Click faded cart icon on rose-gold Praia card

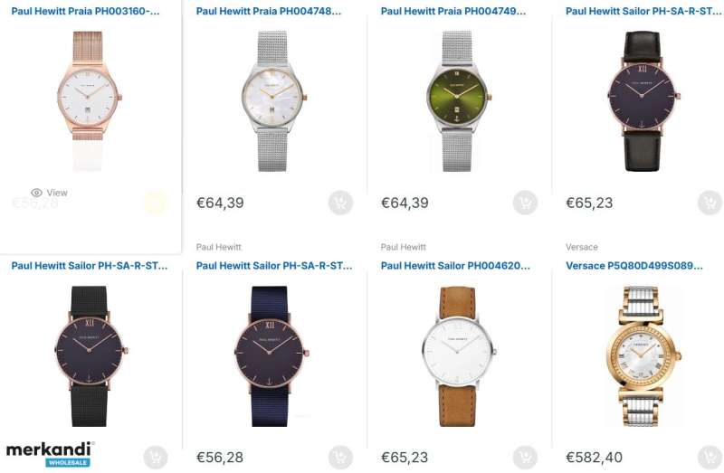tap(156, 203)
